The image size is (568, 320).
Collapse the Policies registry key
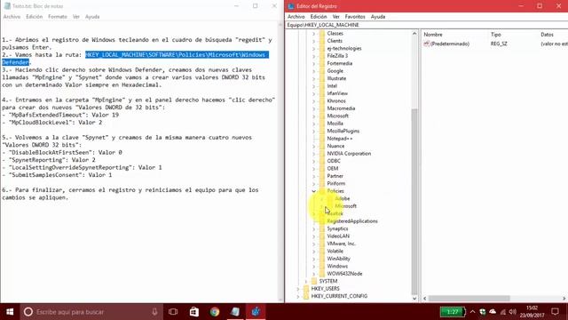[313, 191]
